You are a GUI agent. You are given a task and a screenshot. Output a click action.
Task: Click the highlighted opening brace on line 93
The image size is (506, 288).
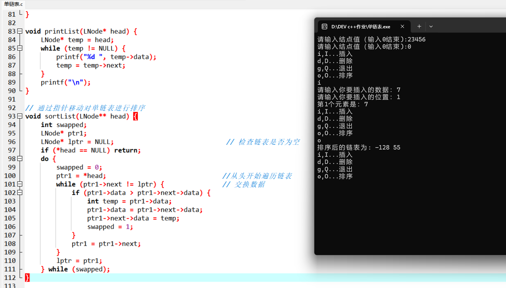coord(136,116)
